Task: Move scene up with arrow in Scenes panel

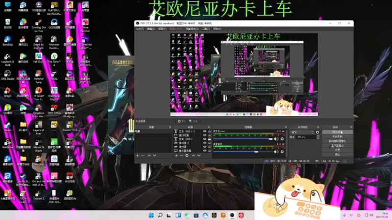Action: pyautogui.click(x=149, y=155)
